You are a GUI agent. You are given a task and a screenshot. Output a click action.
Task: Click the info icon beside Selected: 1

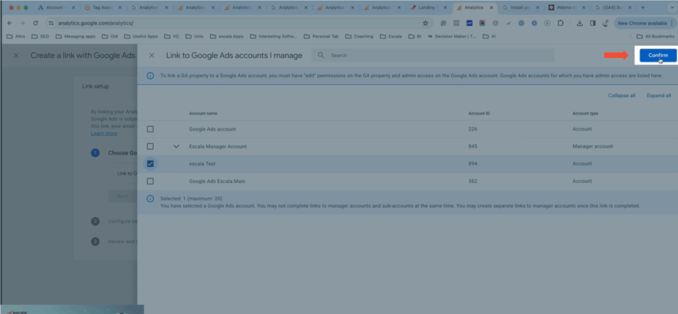[x=150, y=199]
